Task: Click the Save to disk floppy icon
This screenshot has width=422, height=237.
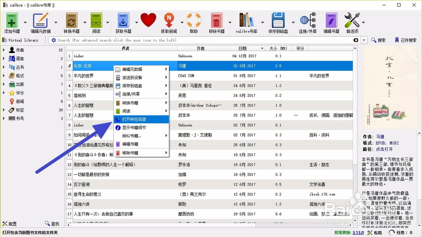Action: coord(278,20)
